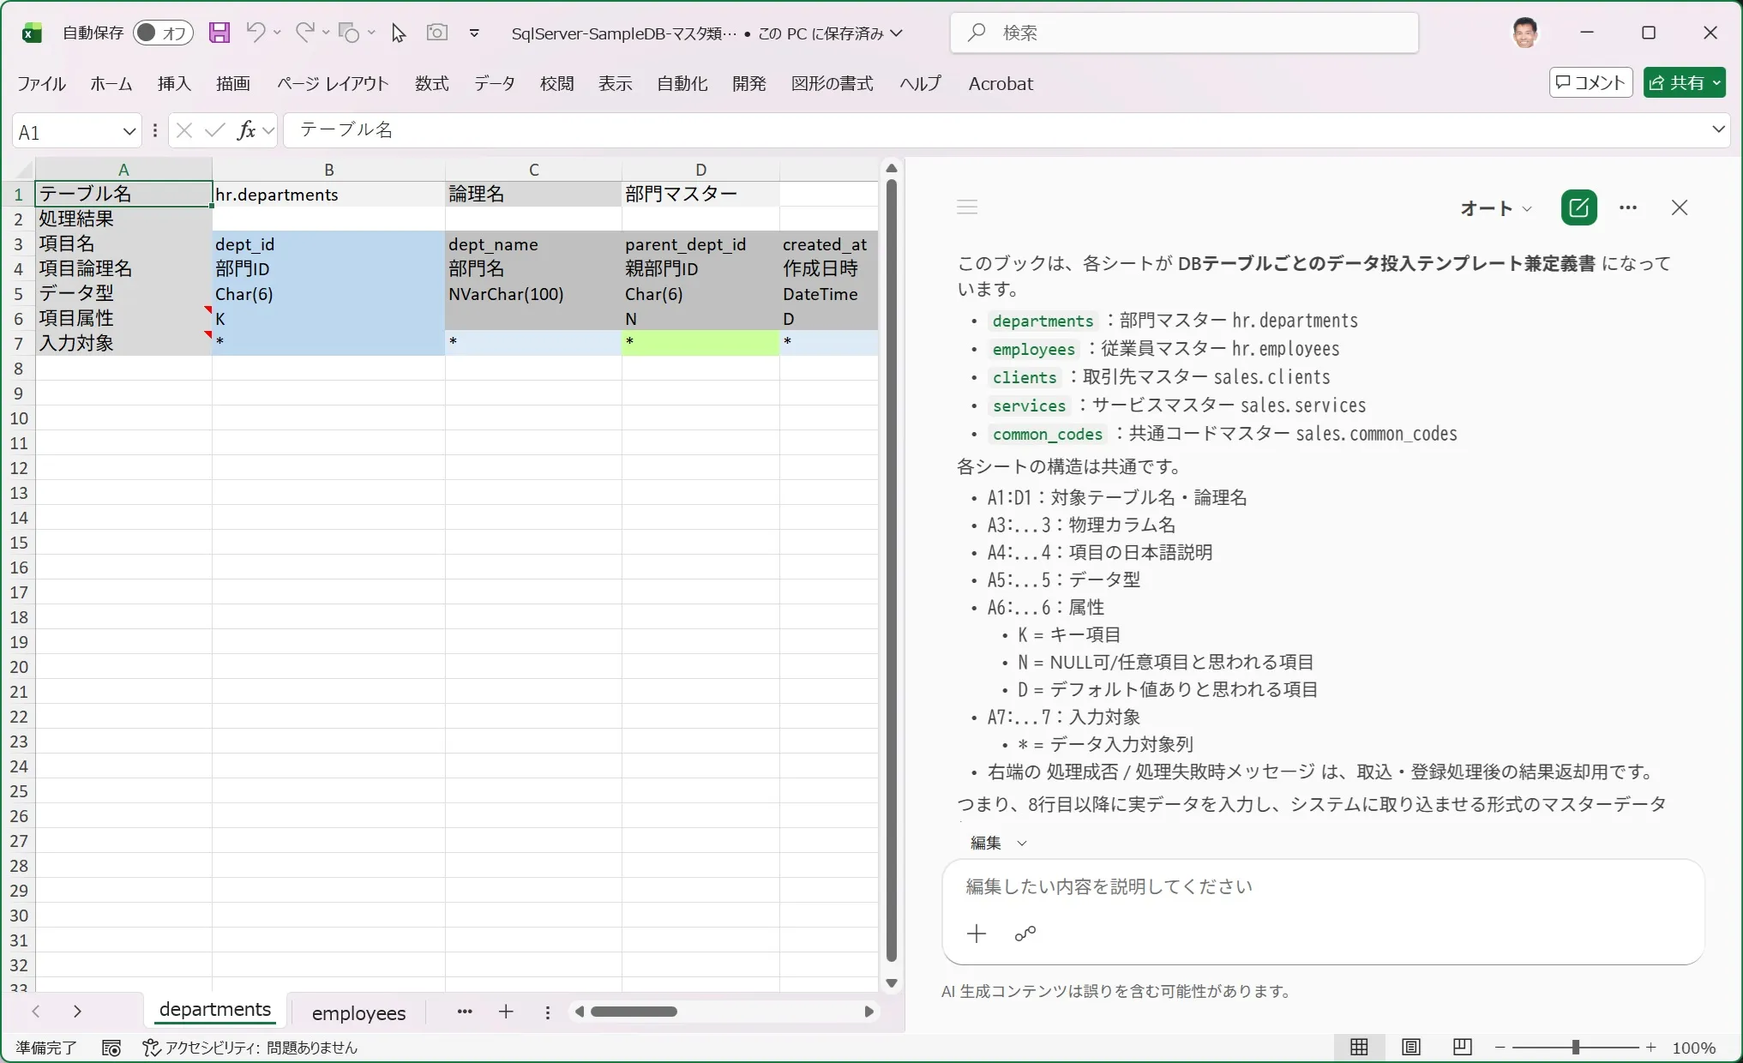Toggle the AutoSave switch
Viewport: 1743px width, 1063px height.
(163, 33)
